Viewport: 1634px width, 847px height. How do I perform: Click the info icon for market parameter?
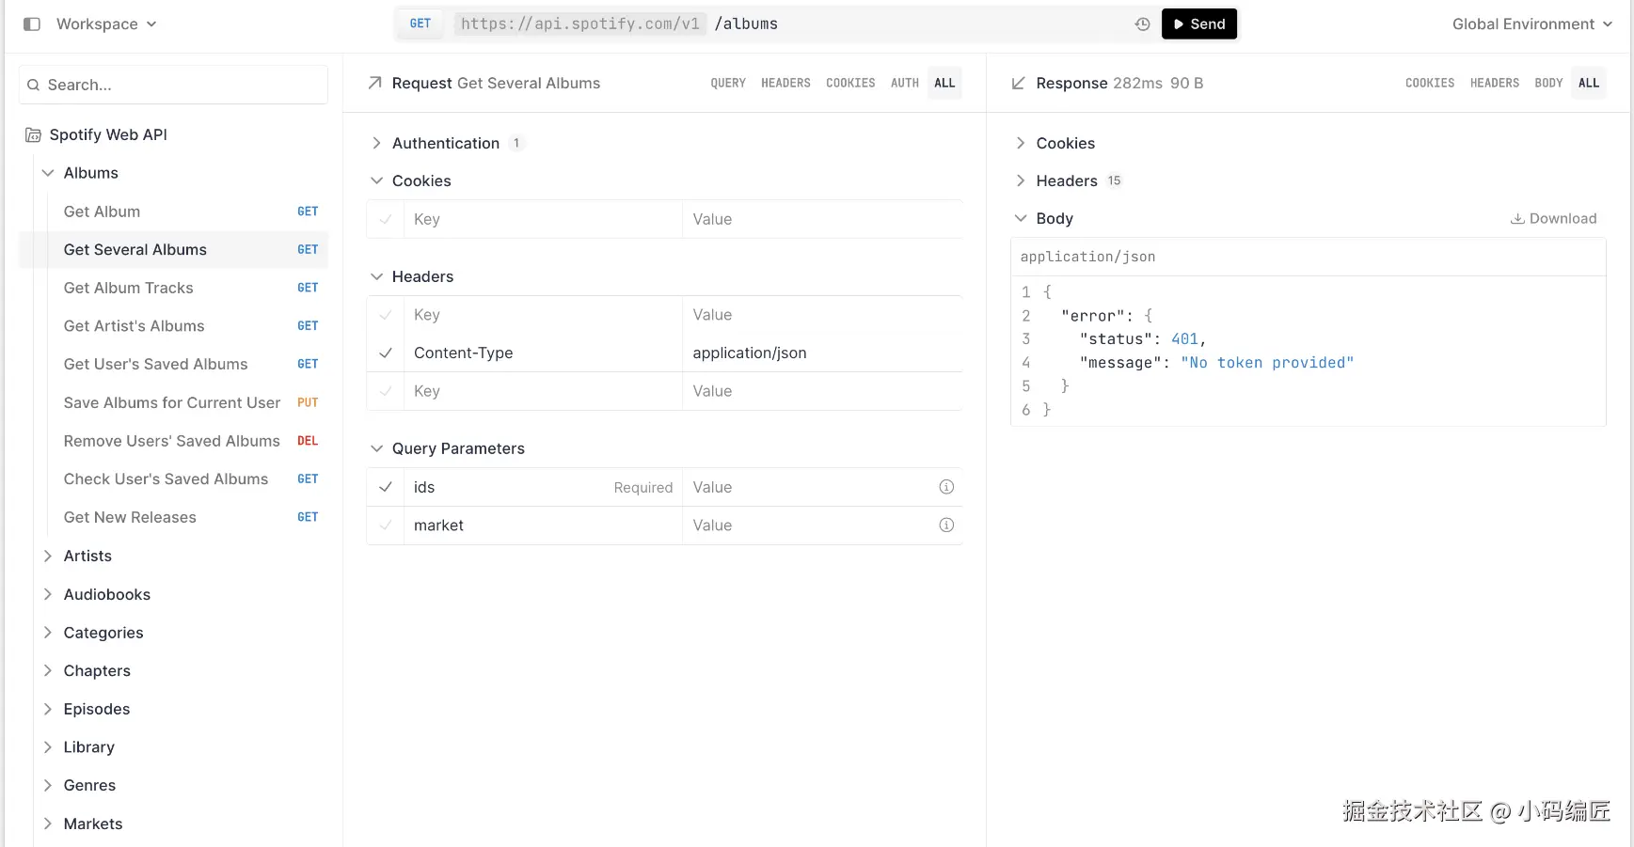pos(946,525)
